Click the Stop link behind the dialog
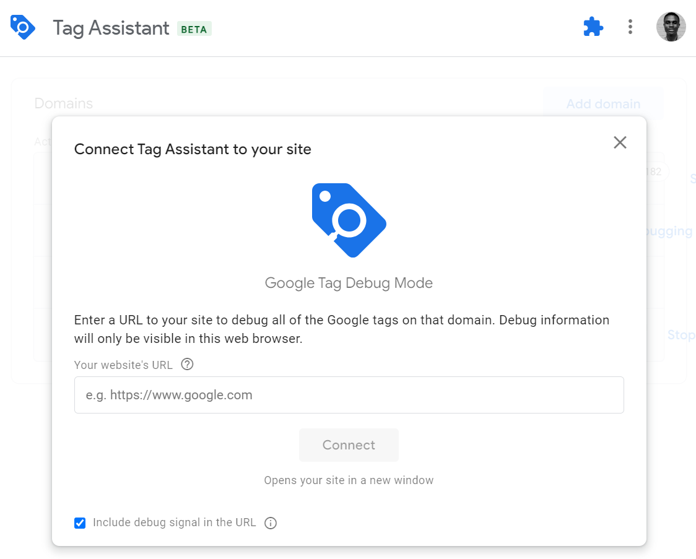Screen dimensions: 696x559 coord(681,334)
